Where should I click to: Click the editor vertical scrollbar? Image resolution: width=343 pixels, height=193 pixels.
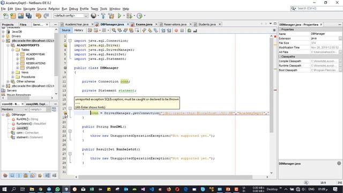(x=271, y=85)
